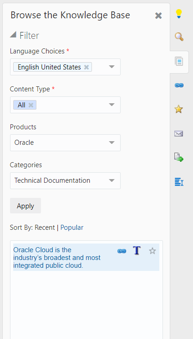Open the magnifying glass search icon

coord(179,37)
